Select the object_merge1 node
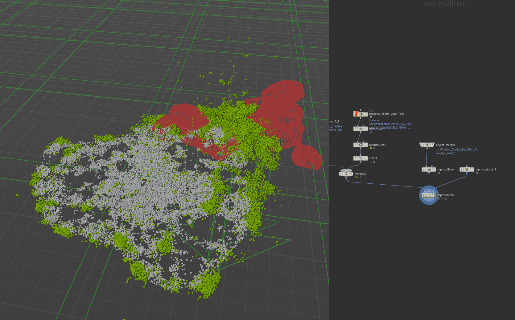 [427, 145]
